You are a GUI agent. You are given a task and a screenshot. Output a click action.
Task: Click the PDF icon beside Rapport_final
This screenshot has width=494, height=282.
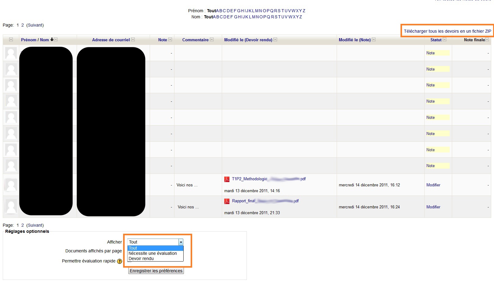tap(227, 201)
